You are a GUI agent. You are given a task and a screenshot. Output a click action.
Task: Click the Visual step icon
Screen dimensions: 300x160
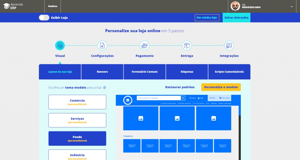[60, 45]
